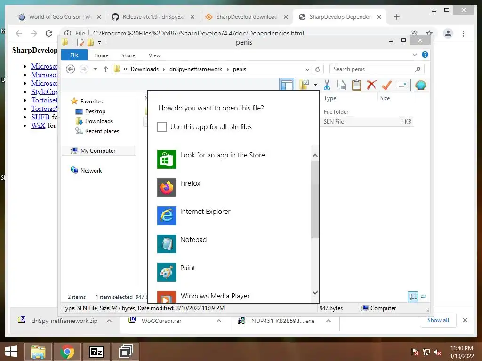
Task: Expand the ribbon with the chevron
Action: click(414, 55)
